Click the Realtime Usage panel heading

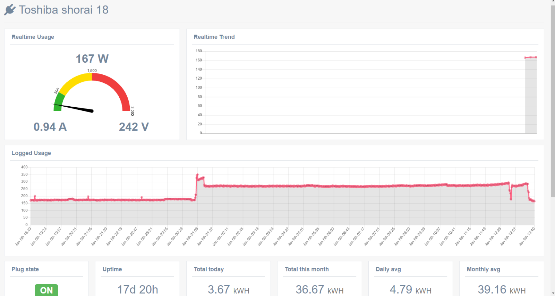[x=33, y=37]
